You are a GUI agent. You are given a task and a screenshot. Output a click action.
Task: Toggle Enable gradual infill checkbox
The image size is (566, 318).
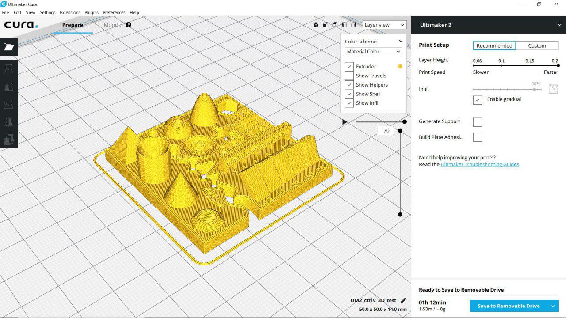[478, 100]
